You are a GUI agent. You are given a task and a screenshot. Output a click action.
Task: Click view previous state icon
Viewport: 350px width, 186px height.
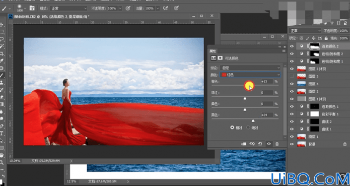click(252, 144)
